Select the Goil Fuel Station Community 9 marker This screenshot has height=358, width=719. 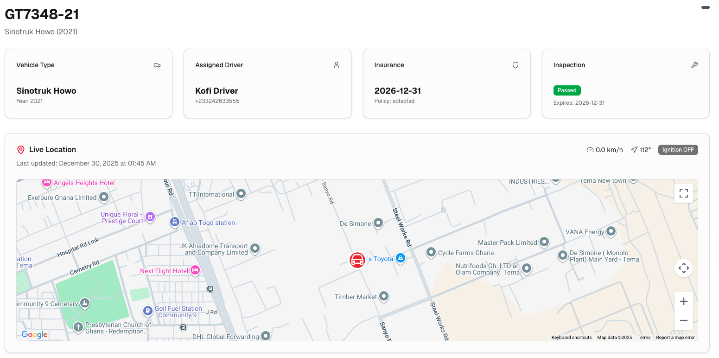(x=147, y=311)
